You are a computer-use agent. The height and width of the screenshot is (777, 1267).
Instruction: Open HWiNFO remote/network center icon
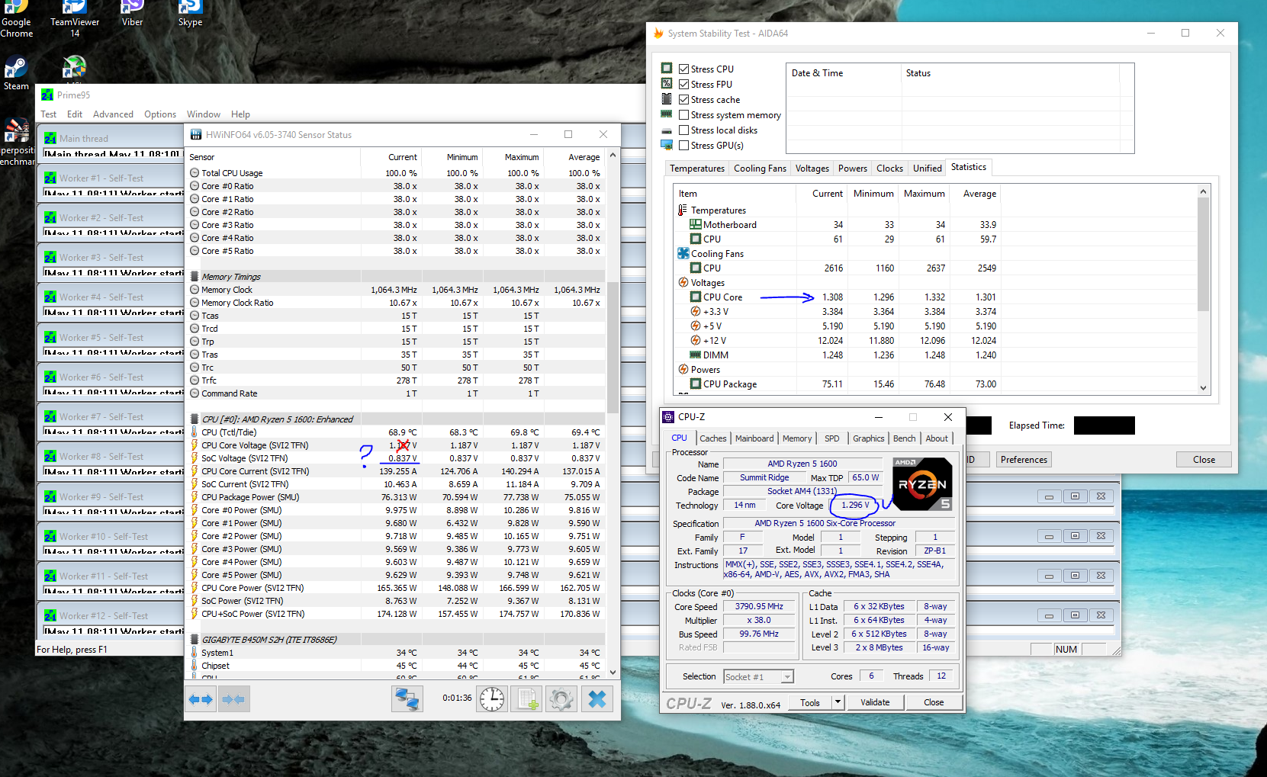coord(407,698)
